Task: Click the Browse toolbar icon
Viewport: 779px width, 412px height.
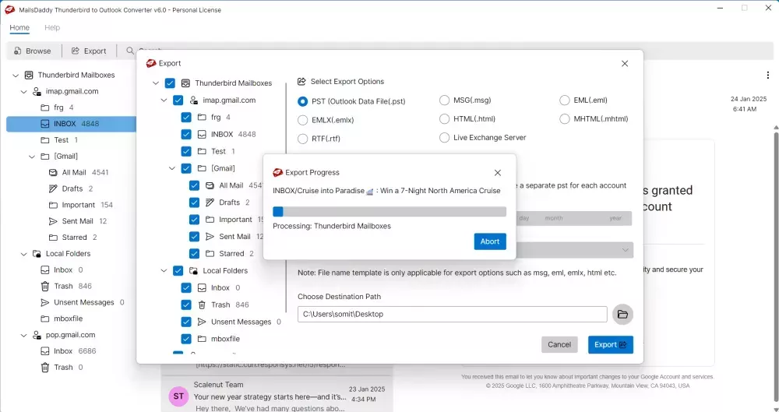Action: [18, 51]
